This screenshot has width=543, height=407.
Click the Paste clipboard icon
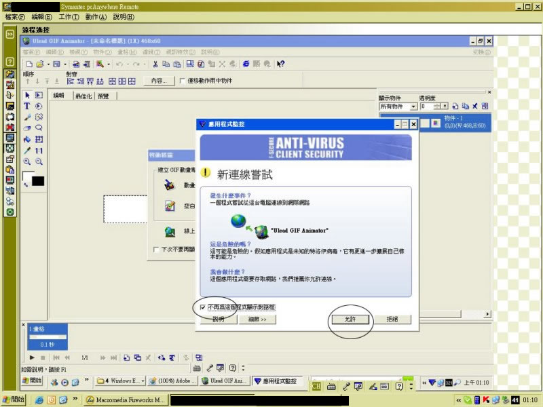[x=177, y=64]
